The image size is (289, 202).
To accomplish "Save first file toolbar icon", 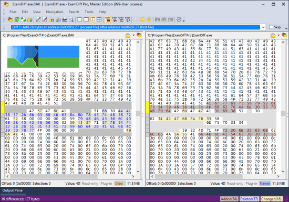I will pos(52,19).
